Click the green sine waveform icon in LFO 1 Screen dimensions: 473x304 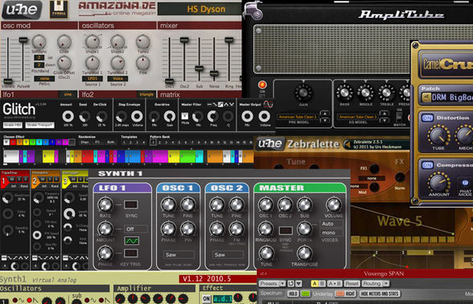pos(132,240)
